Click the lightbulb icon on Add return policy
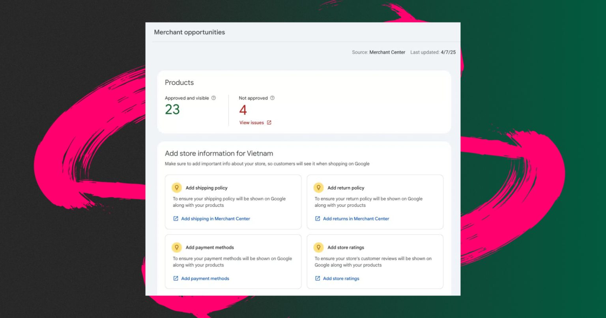The width and height of the screenshot is (606, 318). 318,188
